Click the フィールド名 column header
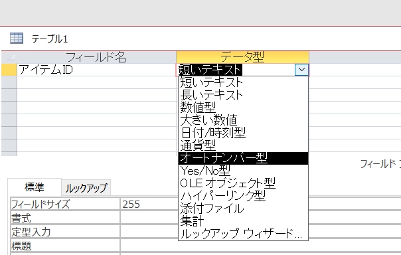401x255 pixels. tap(96, 57)
